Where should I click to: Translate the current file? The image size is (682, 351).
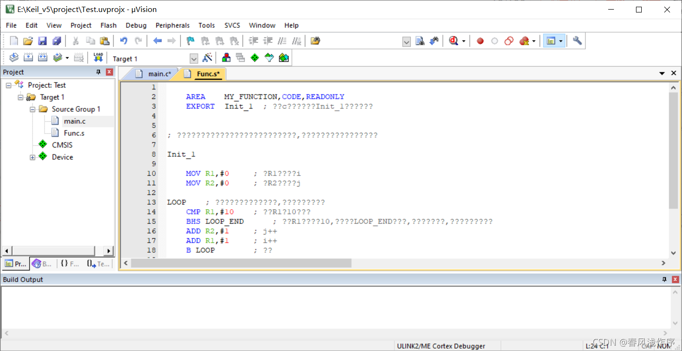[x=14, y=58]
